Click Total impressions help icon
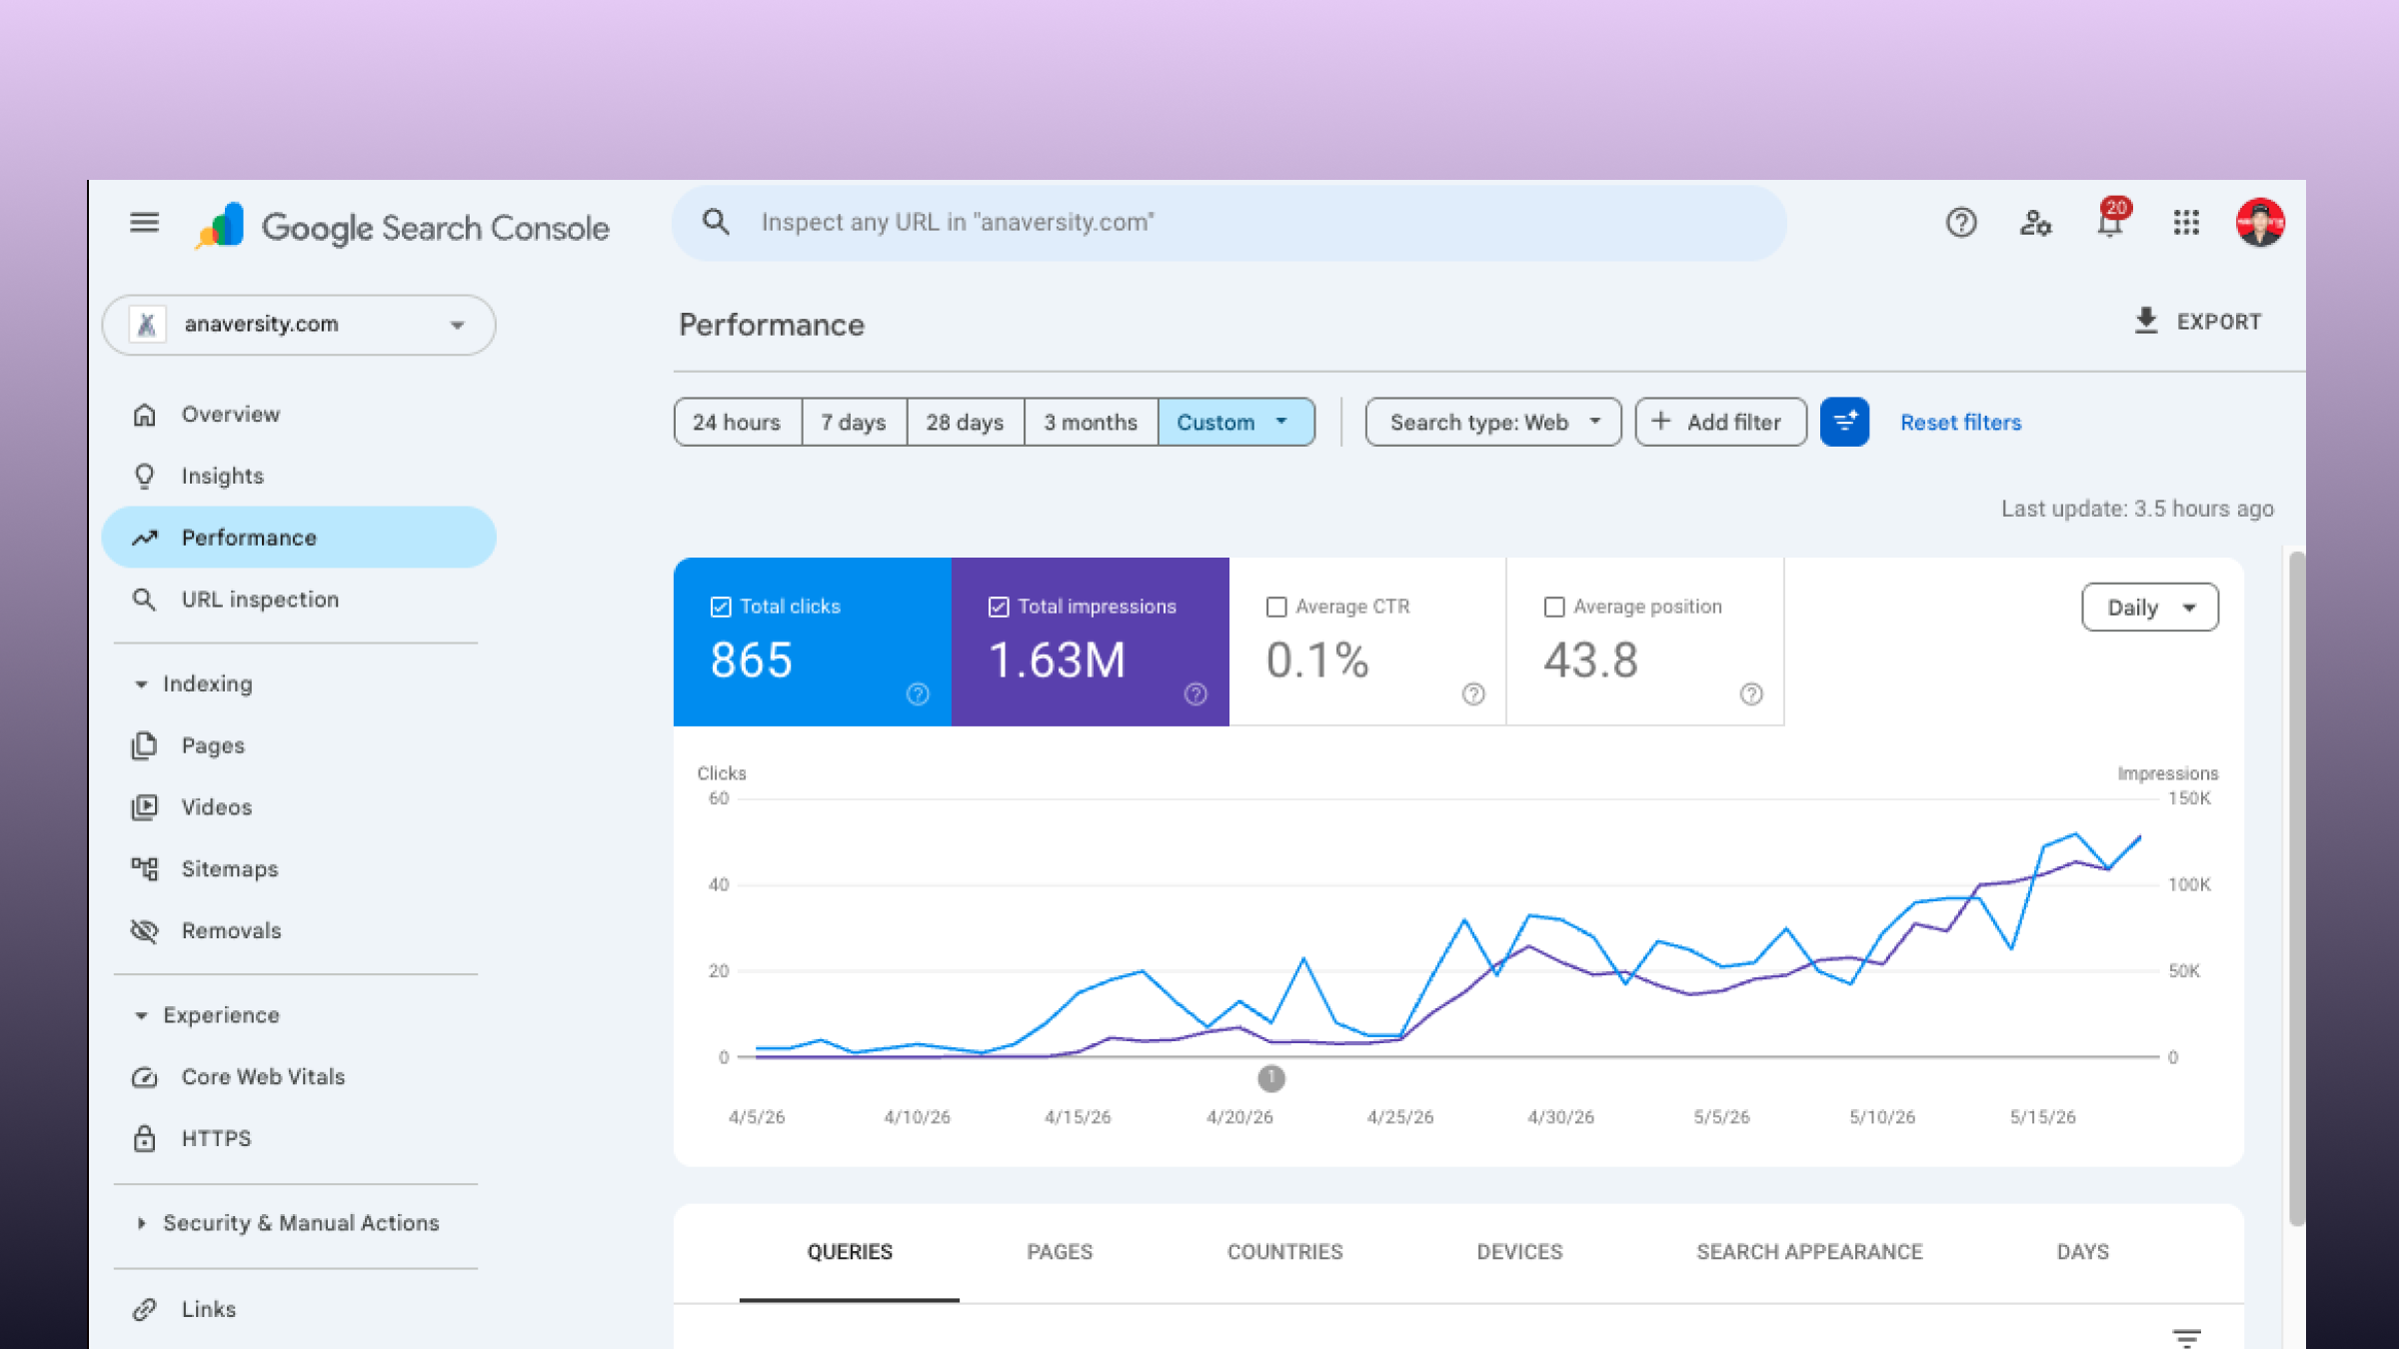Viewport: 2399px width, 1349px height. pos(1196,693)
